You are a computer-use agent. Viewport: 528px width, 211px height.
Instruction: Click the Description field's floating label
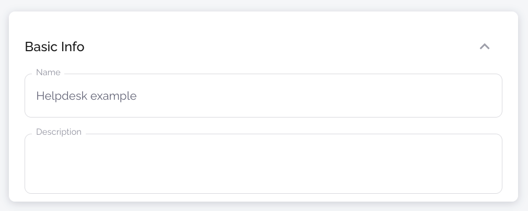click(59, 132)
